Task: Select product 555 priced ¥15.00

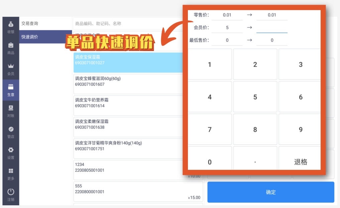Action: [x=138, y=192]
